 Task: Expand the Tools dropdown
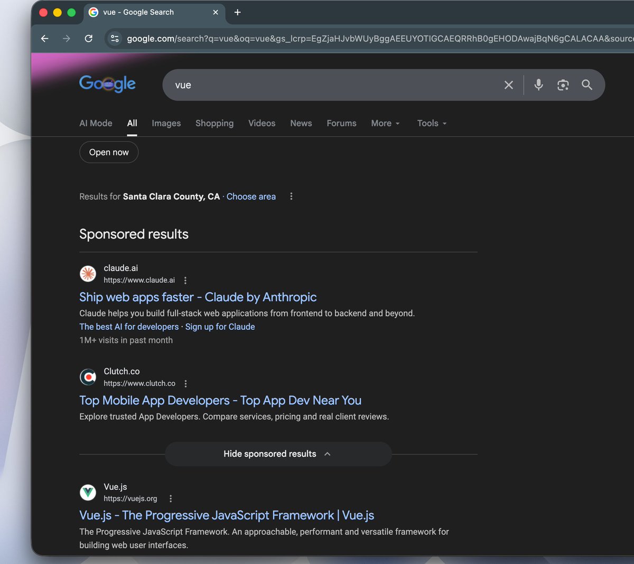(432, 123)
